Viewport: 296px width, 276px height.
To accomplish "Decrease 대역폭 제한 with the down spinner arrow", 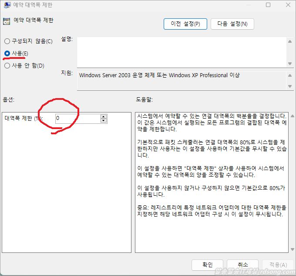I will [104, 121].
